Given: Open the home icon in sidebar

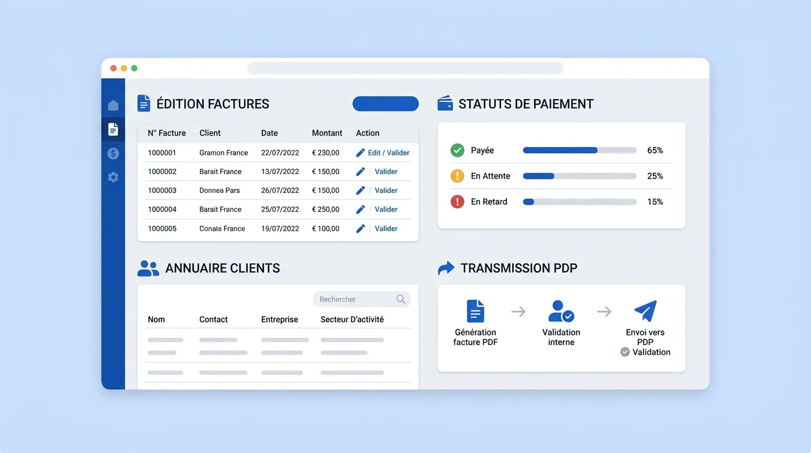Looking at the screenshot, I should [113, 106].
